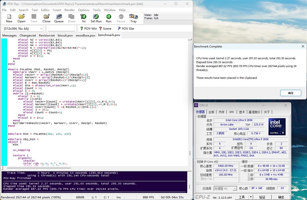
Task: Send POV-Ray to Tray icon
Action: [133, 18]
